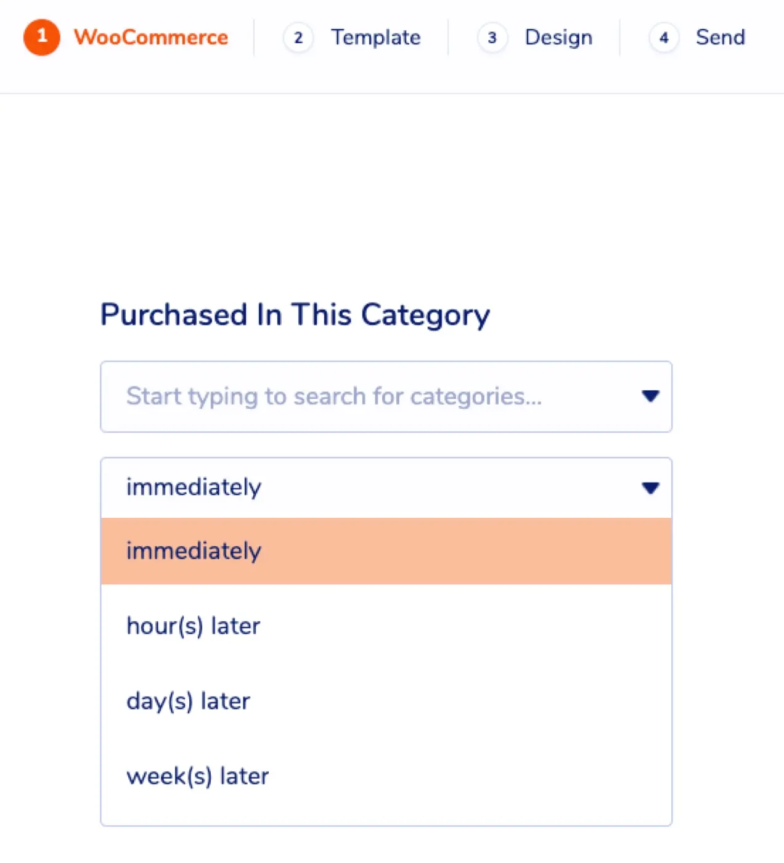This screenshot has width=784, height=863.
Task: Choose the week(s) later option
Action: click(x=386, y=776)
